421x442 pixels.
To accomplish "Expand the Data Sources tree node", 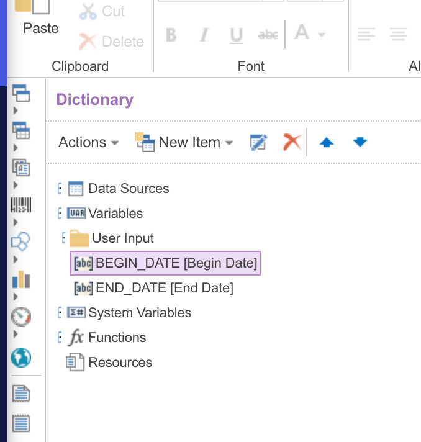I will click(x=60, y=189).
